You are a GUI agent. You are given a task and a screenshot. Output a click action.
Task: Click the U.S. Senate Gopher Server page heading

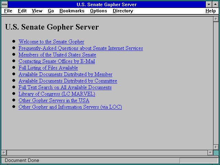52,27
